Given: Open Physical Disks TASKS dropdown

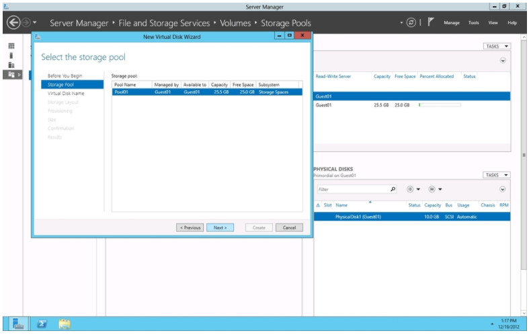Looking at the screenshot, I should point(497,175).
